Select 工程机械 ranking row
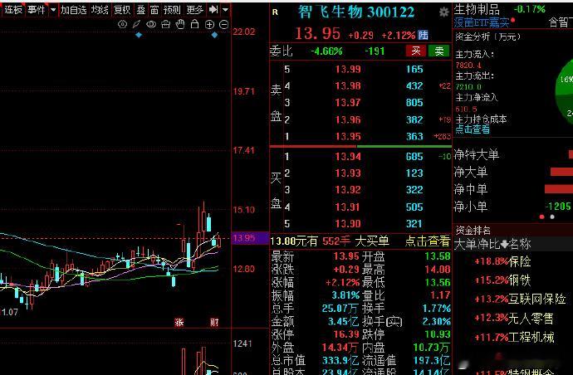Viewport: 573px width, 375px height. point(514,337)
